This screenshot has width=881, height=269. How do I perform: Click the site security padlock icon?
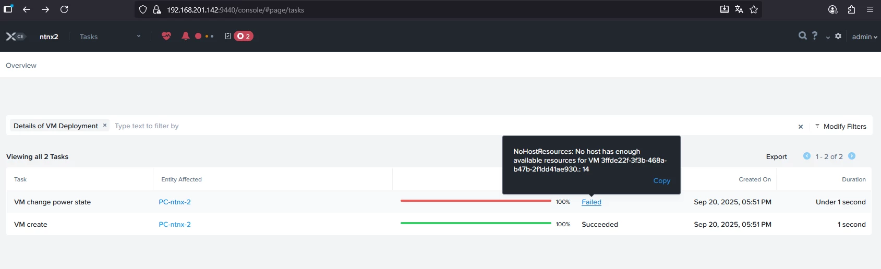[157, 9]
